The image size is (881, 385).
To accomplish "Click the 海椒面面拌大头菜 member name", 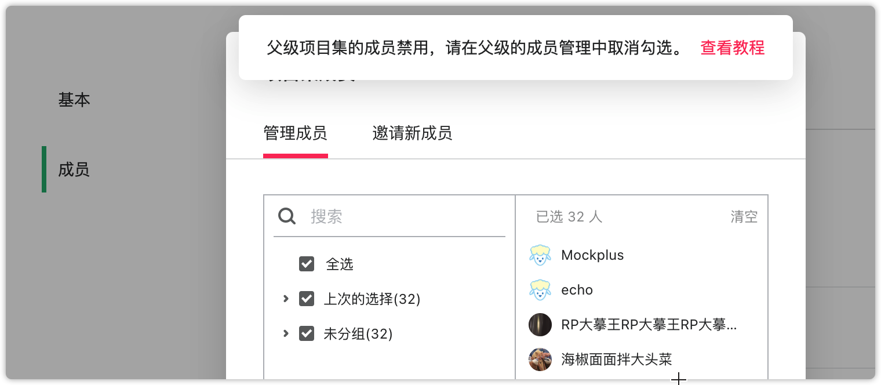I will pyautogui.click(x=617, y=359).
